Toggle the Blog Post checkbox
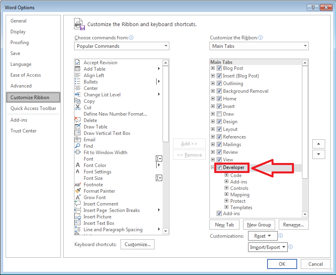The image size is (336, 275). [219, 68]
